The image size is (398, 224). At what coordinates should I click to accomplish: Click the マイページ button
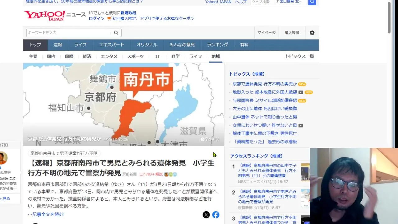pyautogui.click(x=266, y=33)
